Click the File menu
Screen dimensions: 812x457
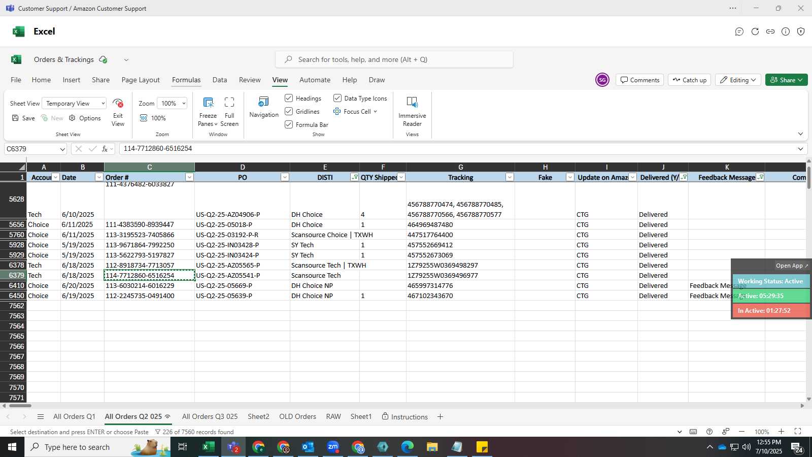16,80
